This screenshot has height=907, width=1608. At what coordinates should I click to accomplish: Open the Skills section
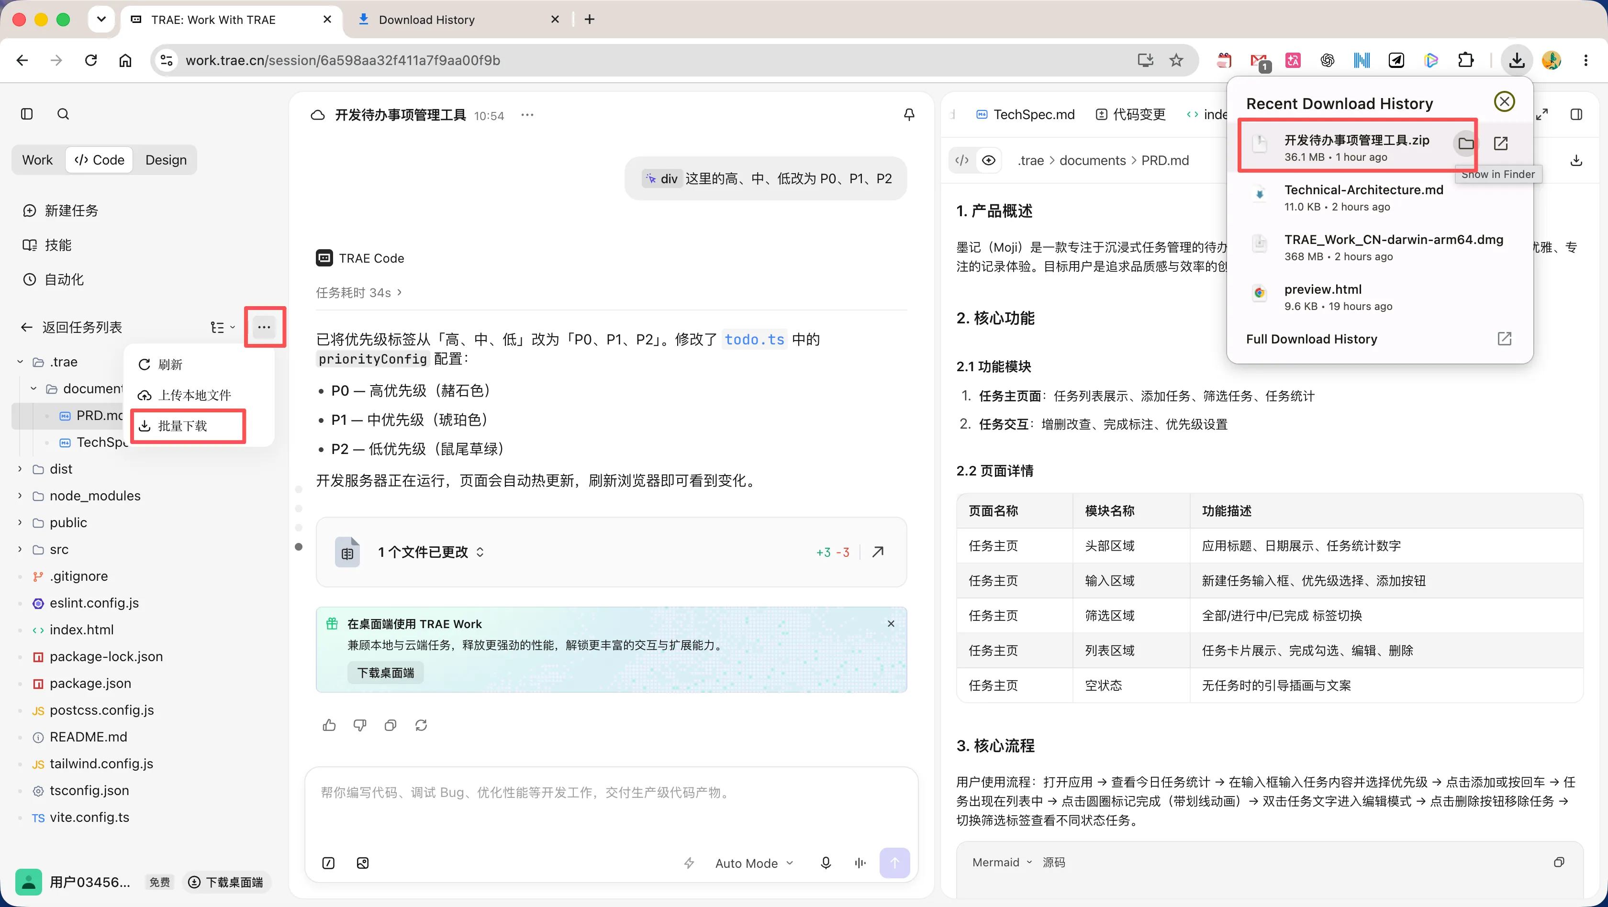coord(47,245)
